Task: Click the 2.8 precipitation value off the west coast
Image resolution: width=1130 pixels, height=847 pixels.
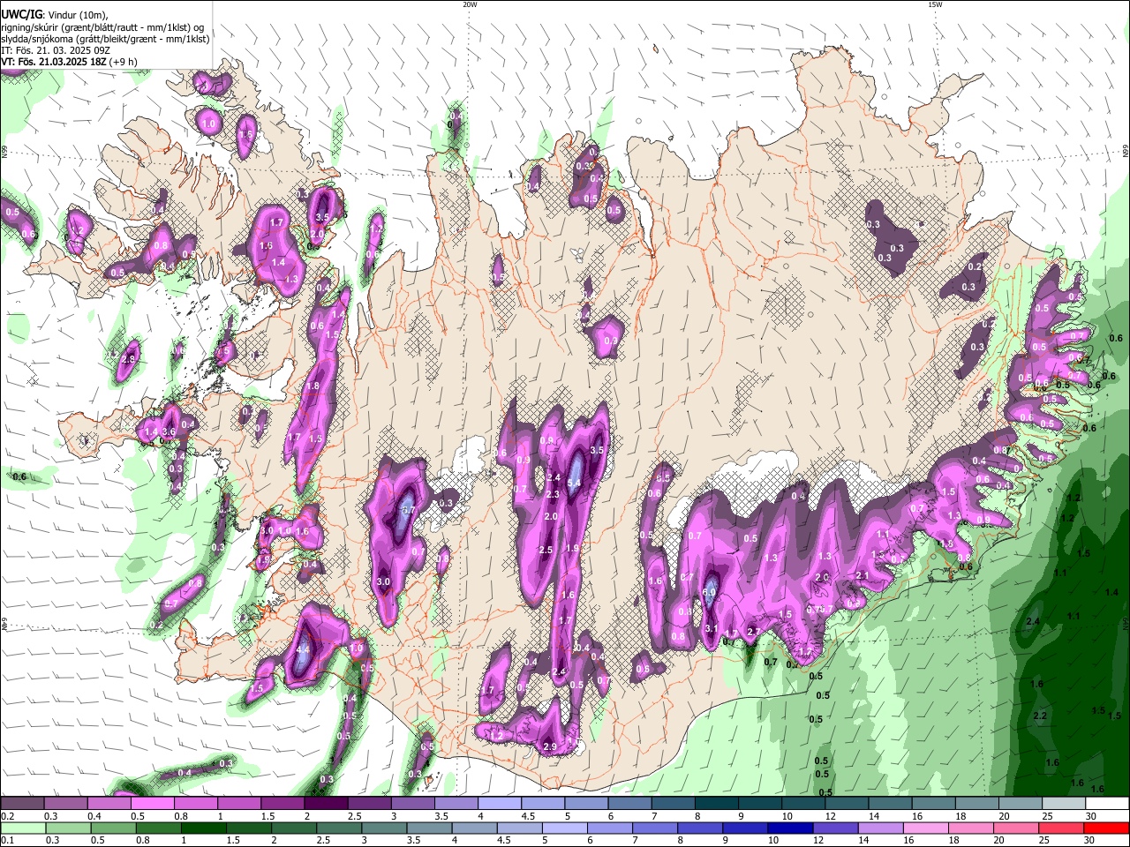Action: point(128,360)
